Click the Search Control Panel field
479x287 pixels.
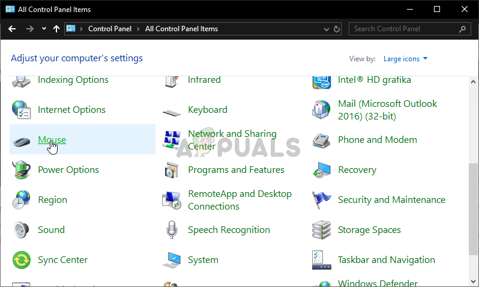tap(405, 29)
